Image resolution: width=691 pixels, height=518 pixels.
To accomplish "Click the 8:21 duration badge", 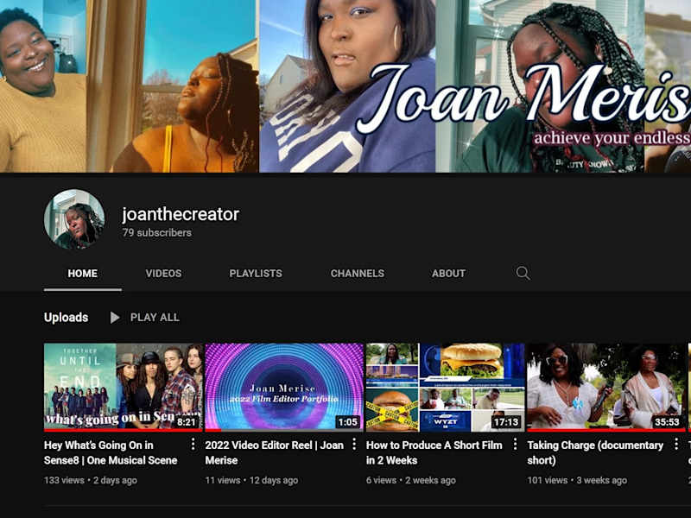I will [186, 422].
